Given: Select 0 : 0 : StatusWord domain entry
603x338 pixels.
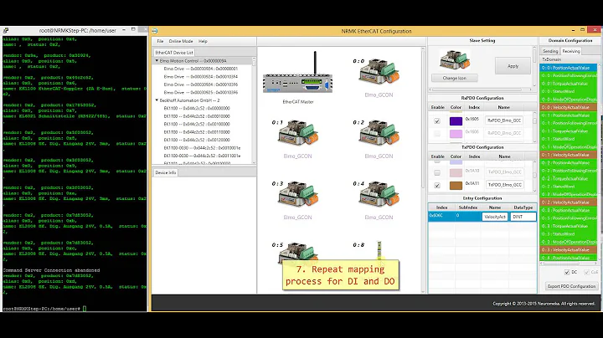Looking at the screenshot, I should coord(569,91).
